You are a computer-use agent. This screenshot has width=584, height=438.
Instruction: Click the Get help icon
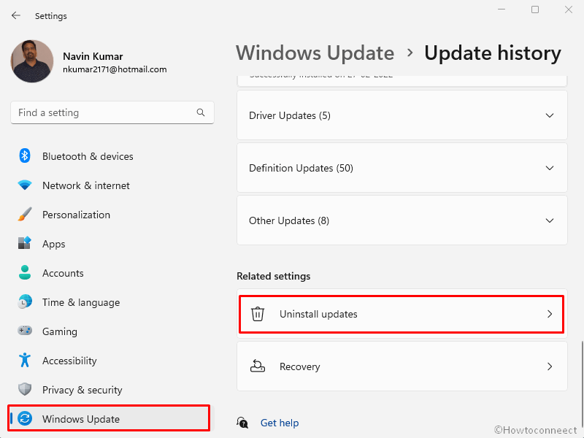click(242, 423)
